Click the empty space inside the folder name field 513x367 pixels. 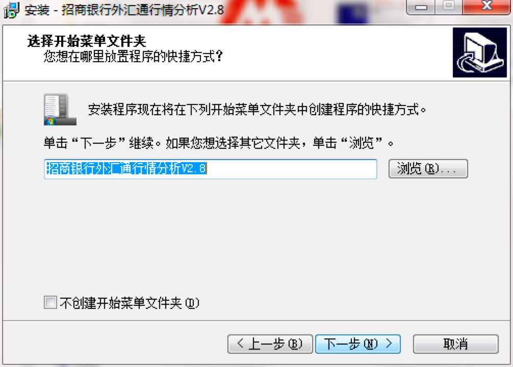coord(291,169)
